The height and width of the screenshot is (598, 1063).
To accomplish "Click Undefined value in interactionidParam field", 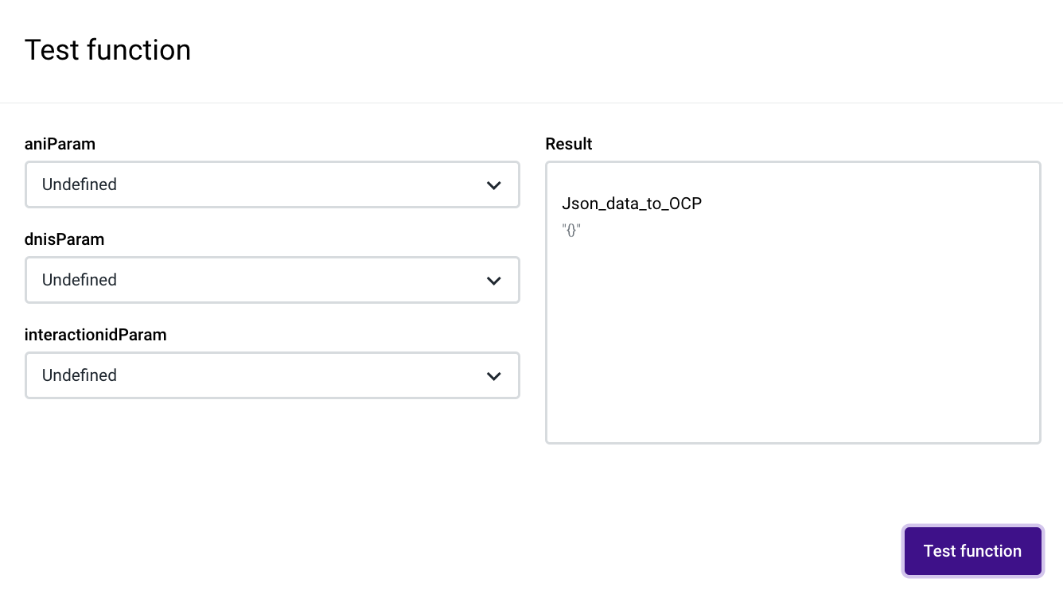I will tap(80, 375).
